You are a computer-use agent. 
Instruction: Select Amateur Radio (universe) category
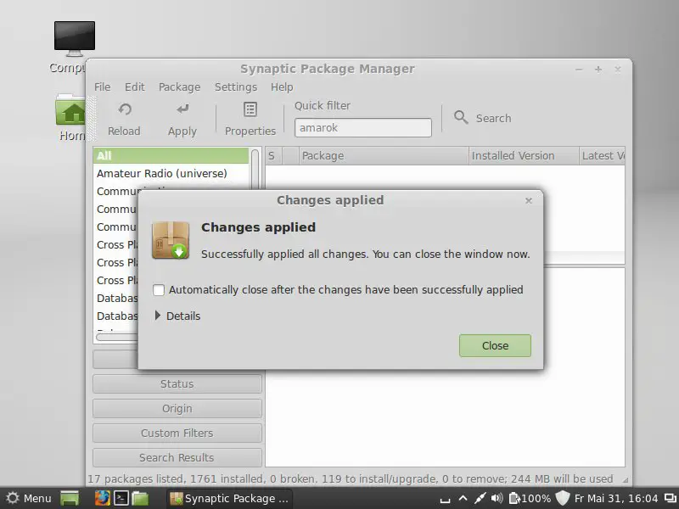point(162,173)
